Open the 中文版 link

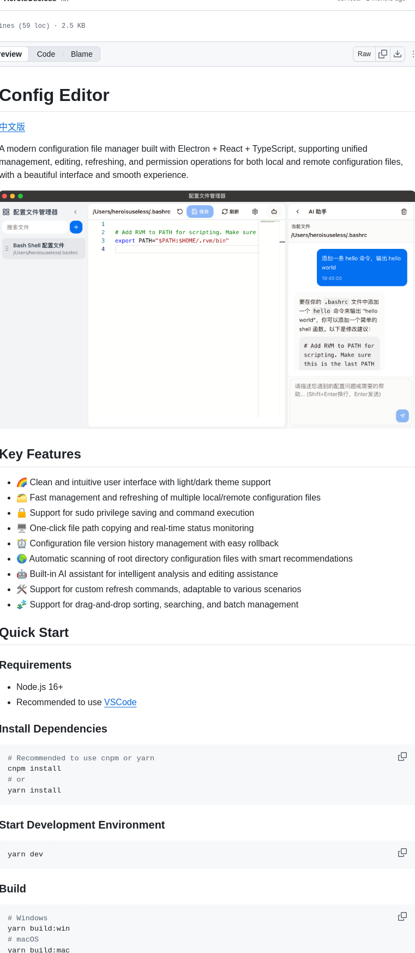coord(13,127)
